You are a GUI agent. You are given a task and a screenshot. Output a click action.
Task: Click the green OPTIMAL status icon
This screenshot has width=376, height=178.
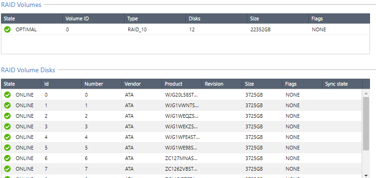[x=7, y=29]
